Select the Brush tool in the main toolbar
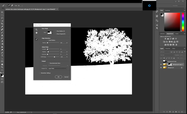 point(2,32)
